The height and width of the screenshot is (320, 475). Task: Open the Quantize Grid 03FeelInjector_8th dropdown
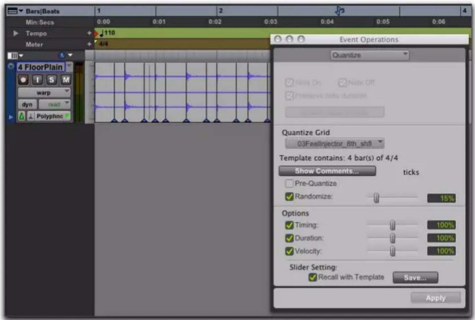335,143
